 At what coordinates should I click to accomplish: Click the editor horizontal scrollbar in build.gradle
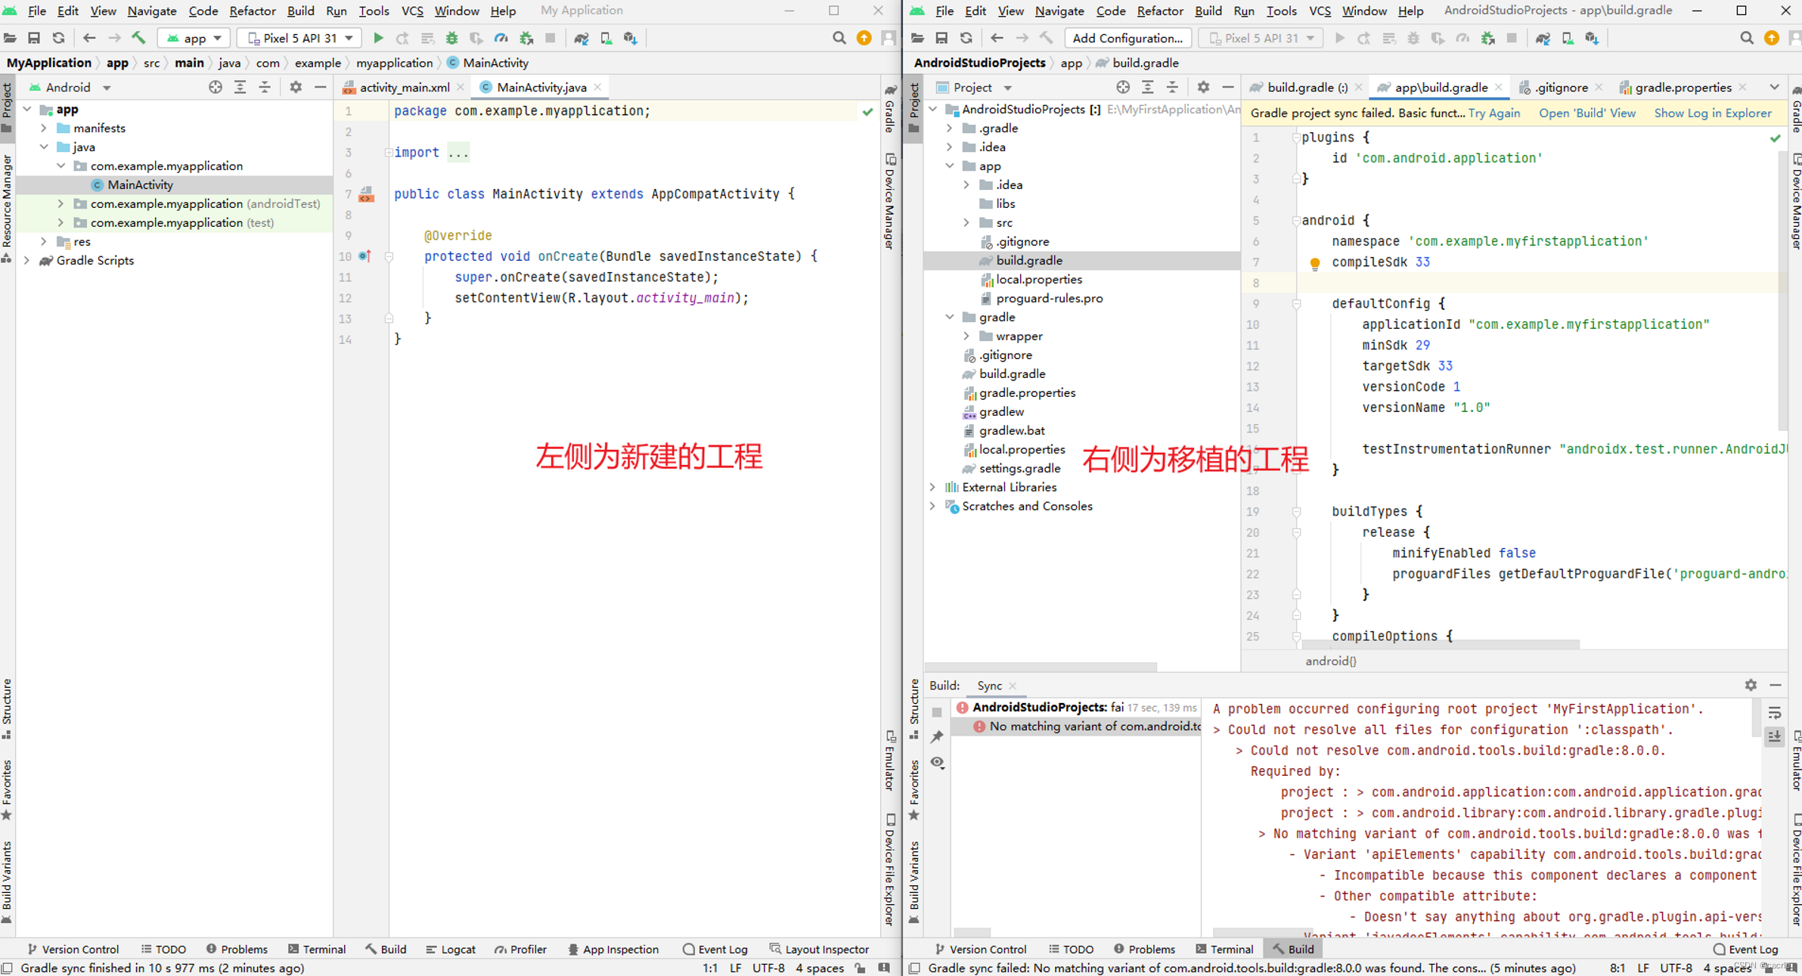(1441, 645)
